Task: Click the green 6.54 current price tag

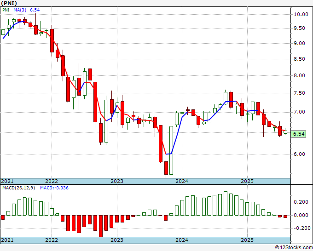Action: 299,134
